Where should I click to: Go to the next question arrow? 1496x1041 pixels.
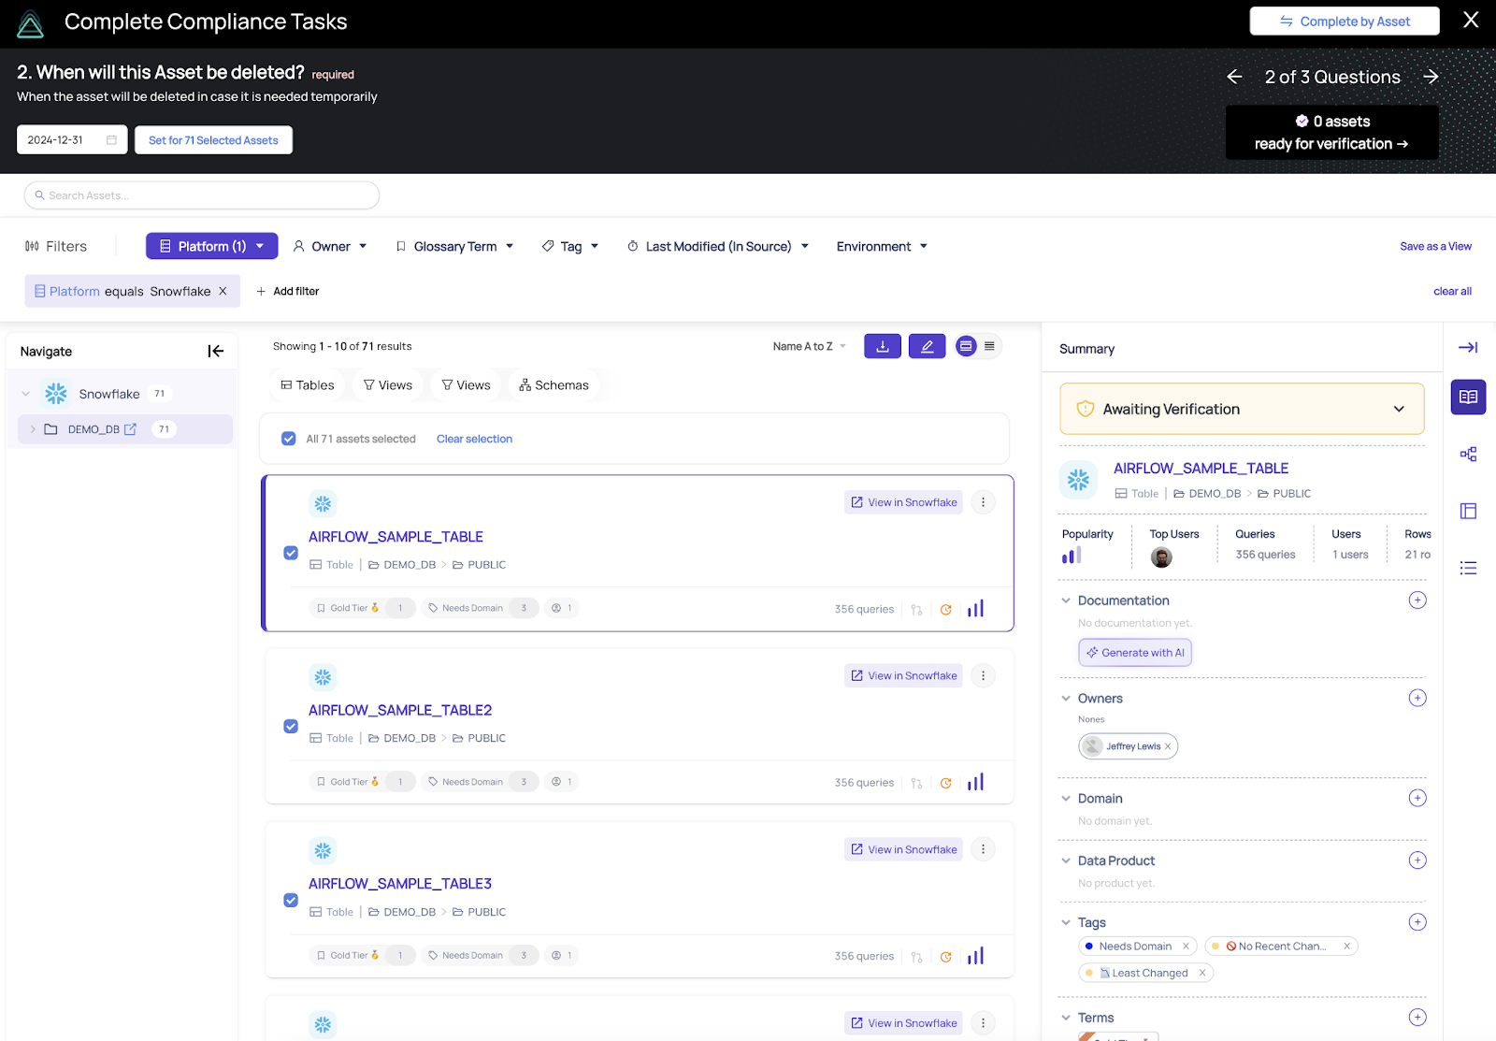[1431, 77]
